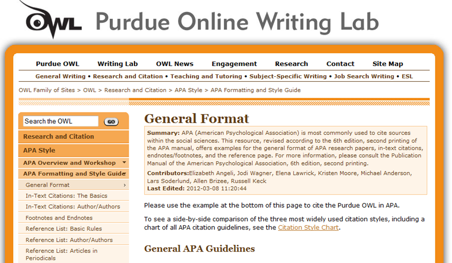
Task: Go to Job Search Writing section
Action: [x=364, y=76]
